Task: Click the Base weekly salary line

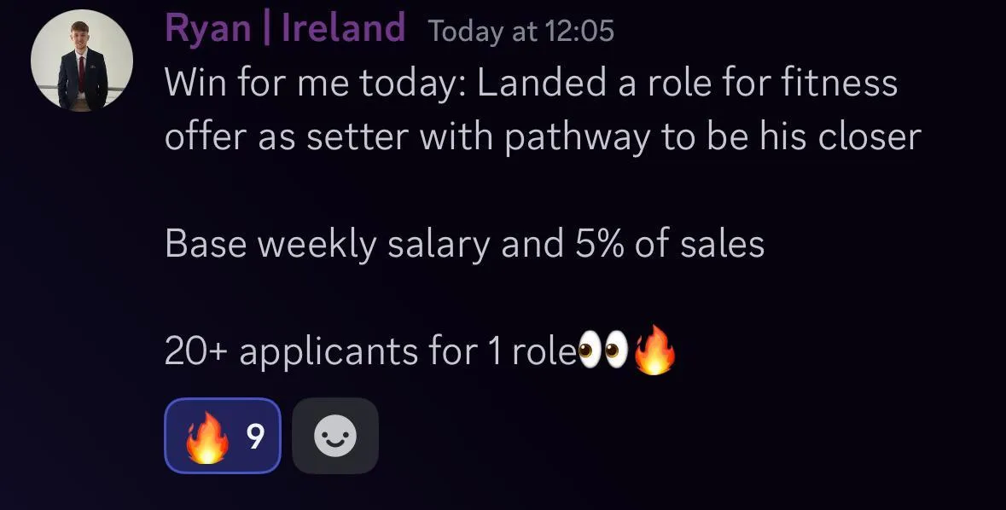Action: [x=464, y=244]
